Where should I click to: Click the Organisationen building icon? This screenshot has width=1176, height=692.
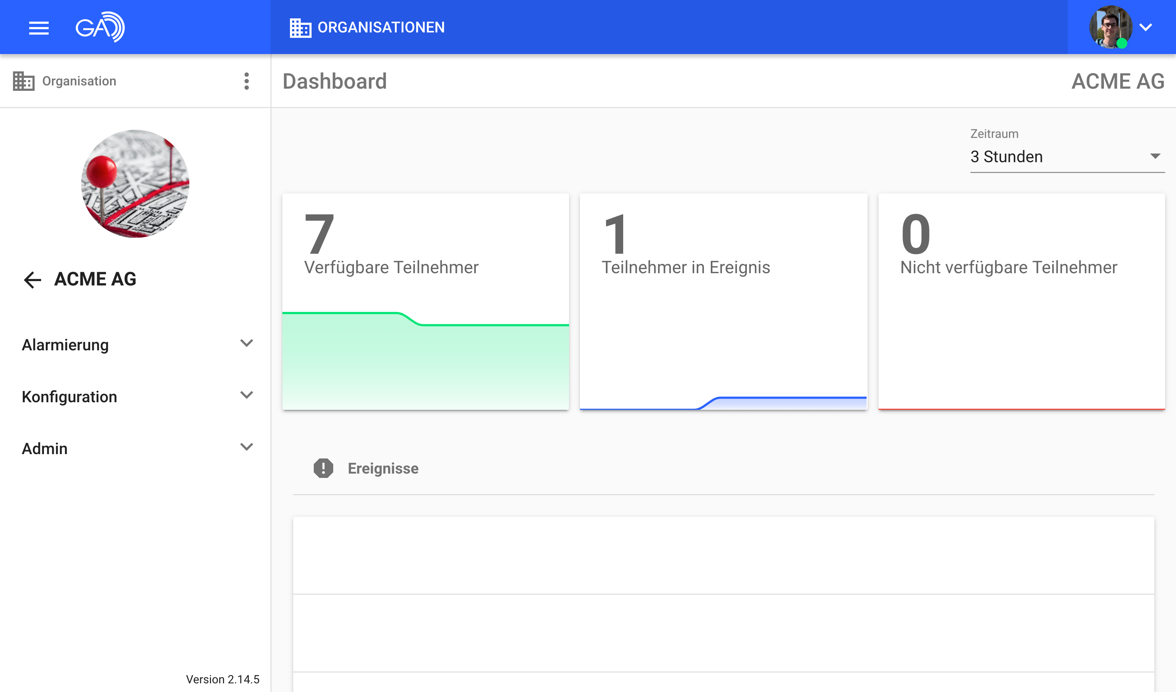300,28
